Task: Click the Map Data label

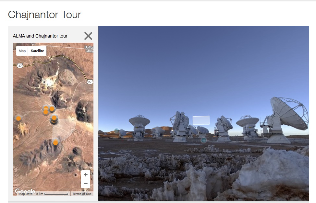Action: click(x=25, y=194)
